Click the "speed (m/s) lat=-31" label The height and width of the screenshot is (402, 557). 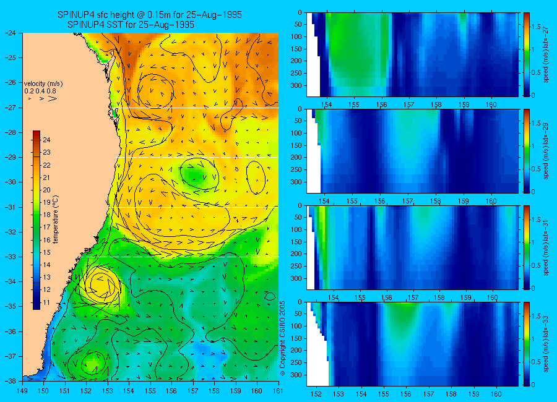(x=546, y=247)
